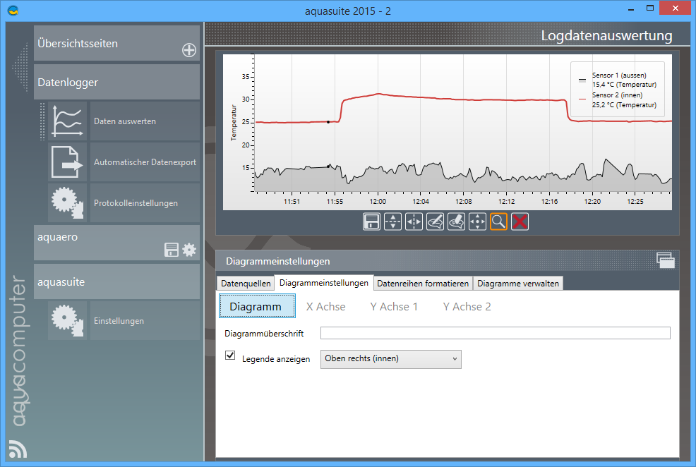Open Automatischer Datenexport in sidebar
The width and height of the screenshot is (696, 467).
pyautogui.click(x=145, y=162)
